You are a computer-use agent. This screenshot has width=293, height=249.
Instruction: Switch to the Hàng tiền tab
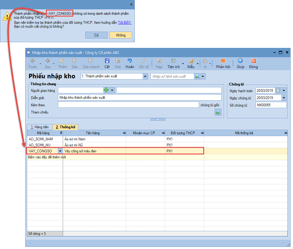[40, 127]
